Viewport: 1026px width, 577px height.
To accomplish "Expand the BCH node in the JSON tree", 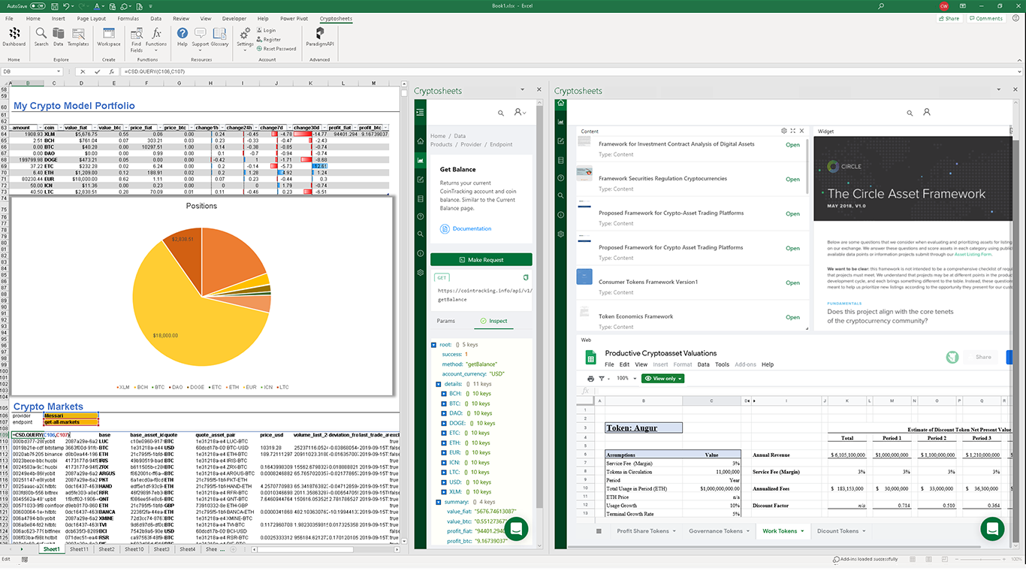I will click(x=444, y=394).
